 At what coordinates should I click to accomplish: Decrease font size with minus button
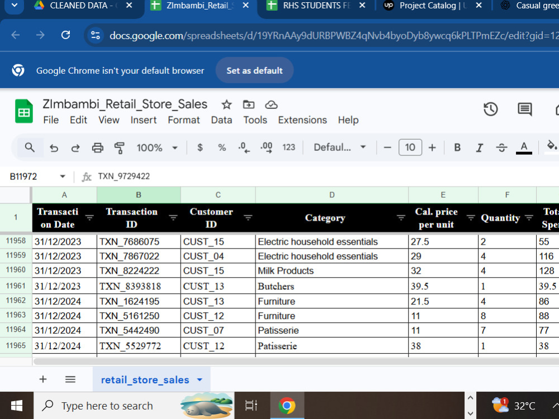(387, 147)
